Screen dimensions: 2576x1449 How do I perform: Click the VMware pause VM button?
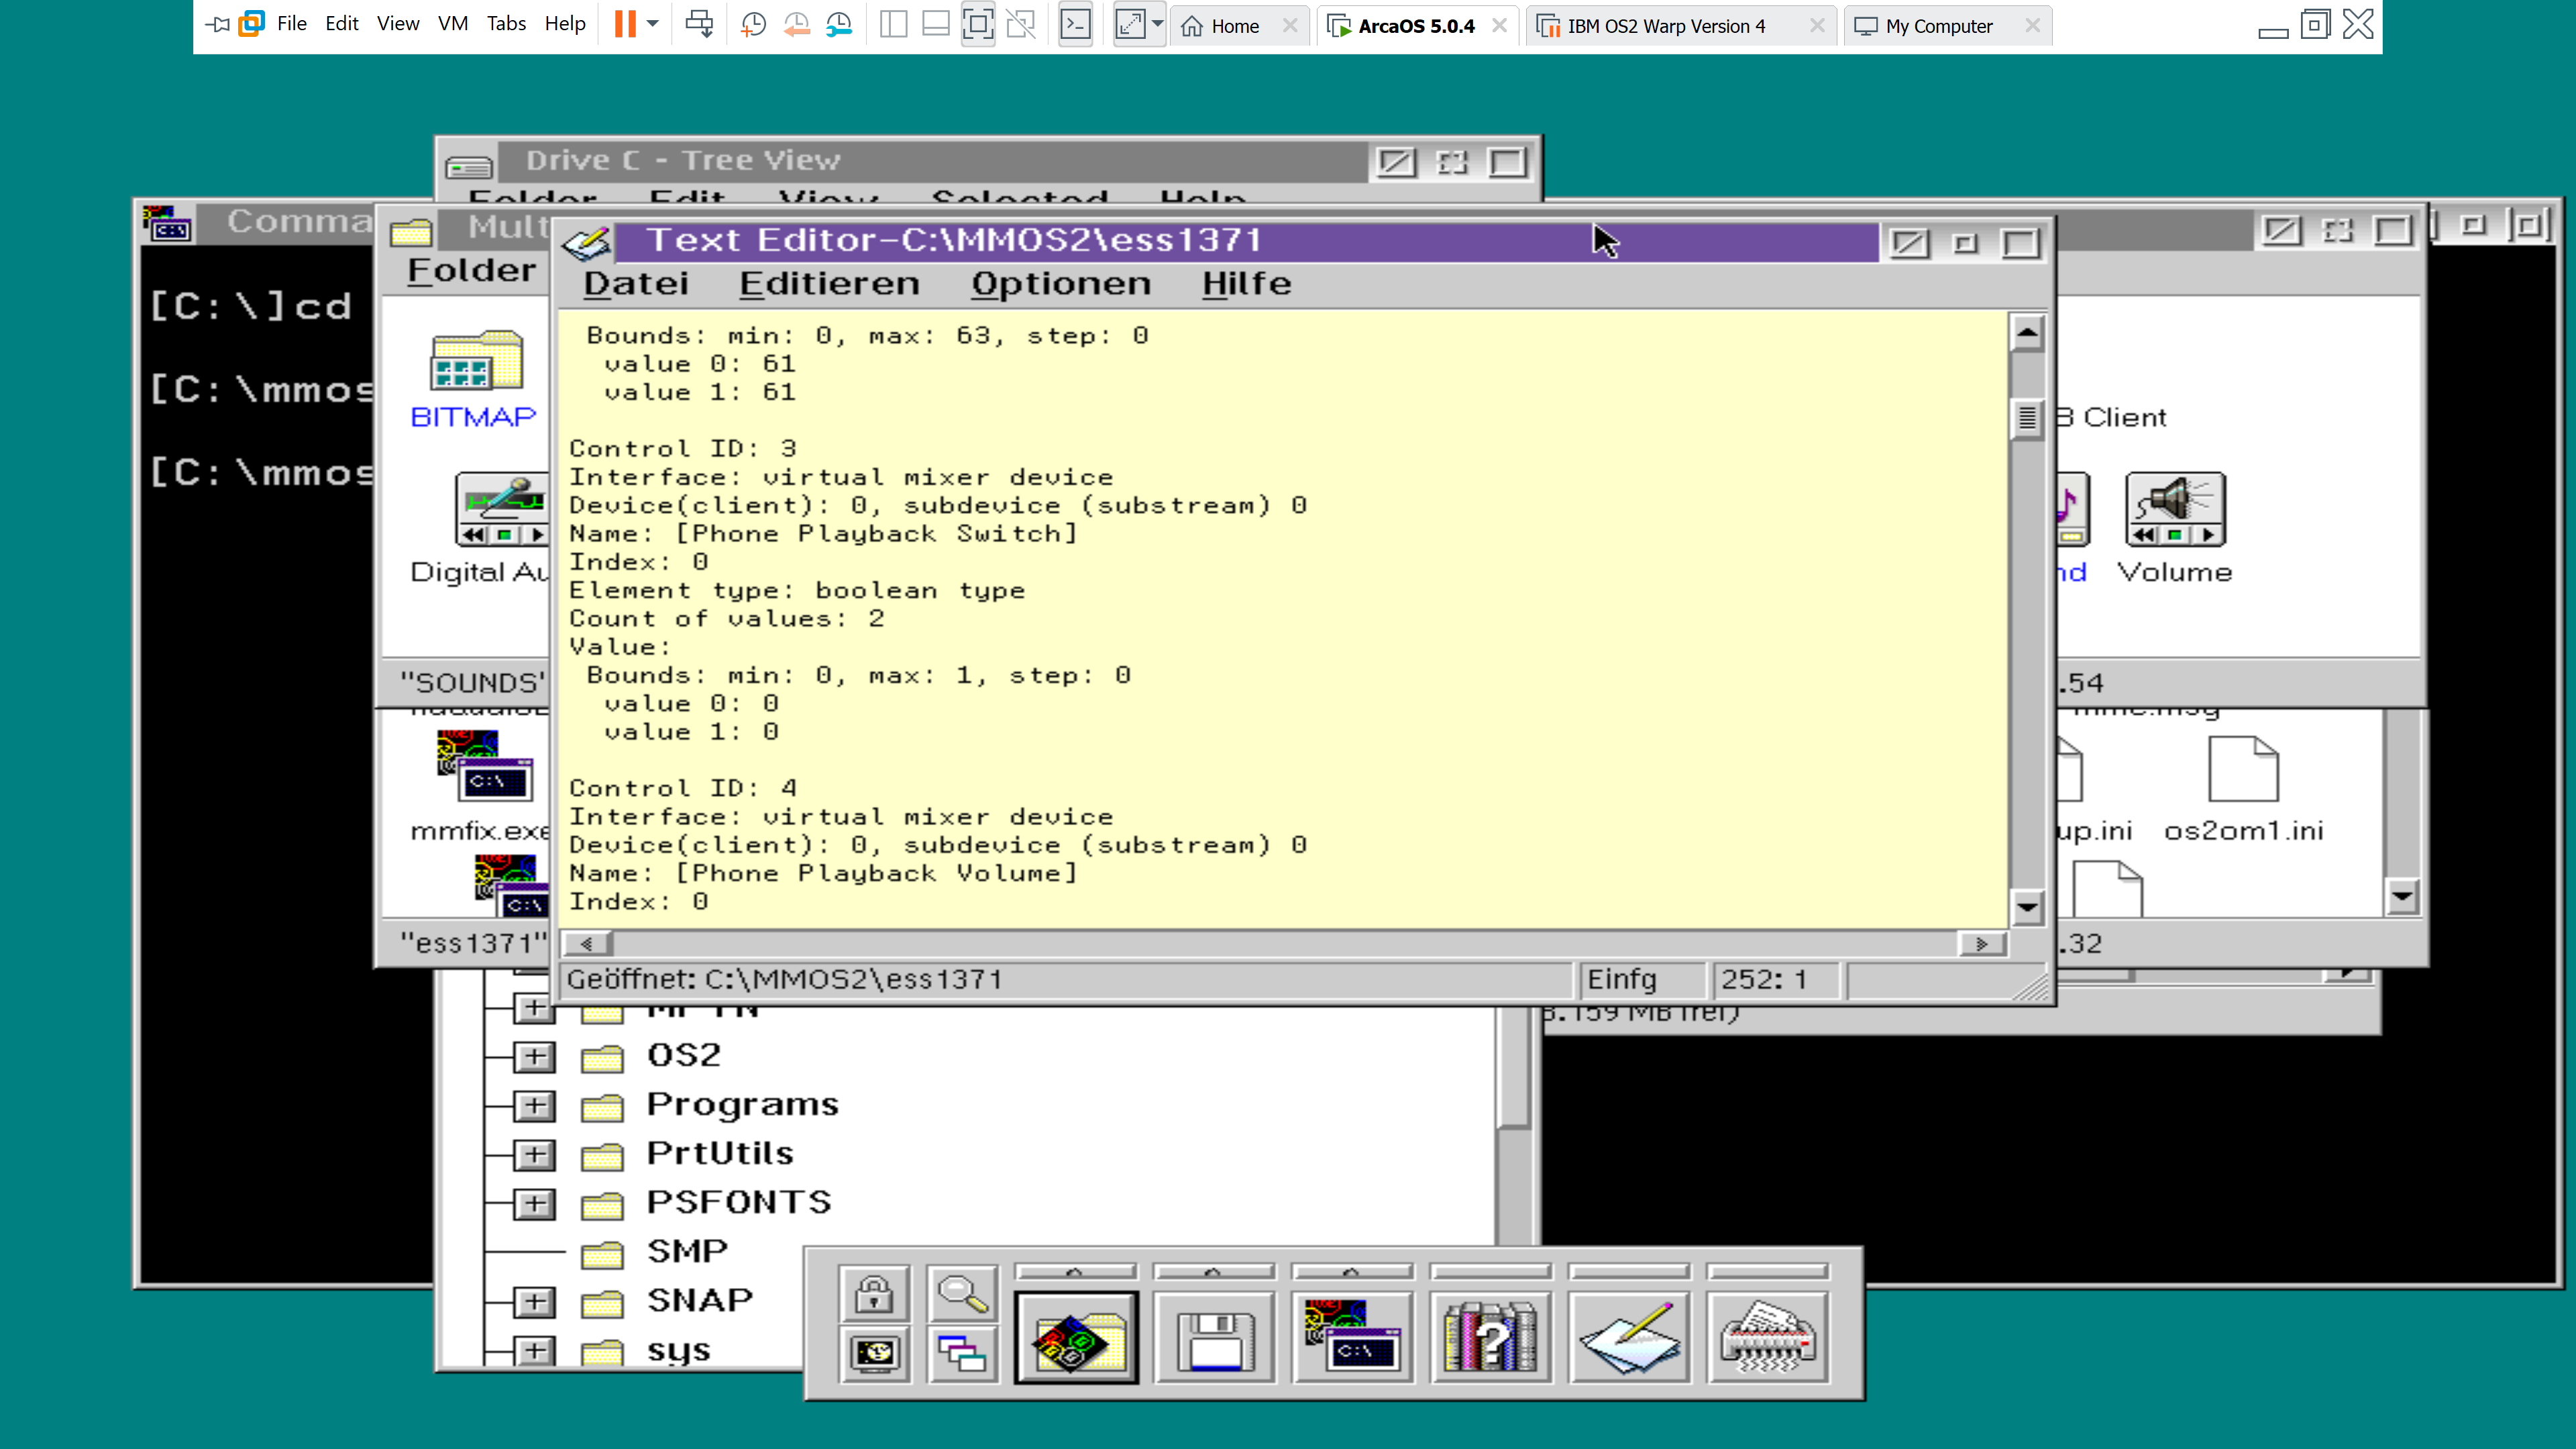625,24
